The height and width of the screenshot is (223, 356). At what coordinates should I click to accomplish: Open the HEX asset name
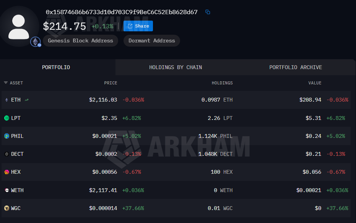[x=16, y=172]
